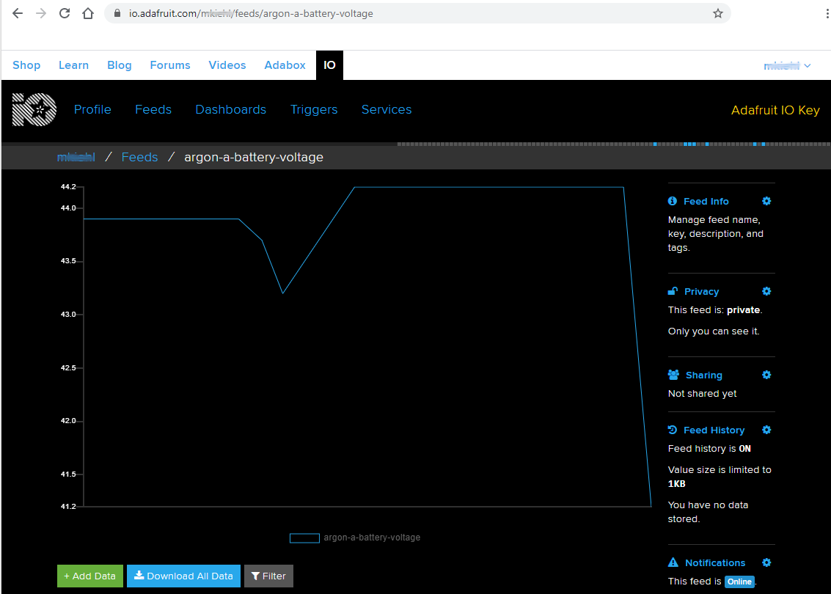Open the Adabox menu item
This screenshot has width=831, height=594.
tap(285, 65)
